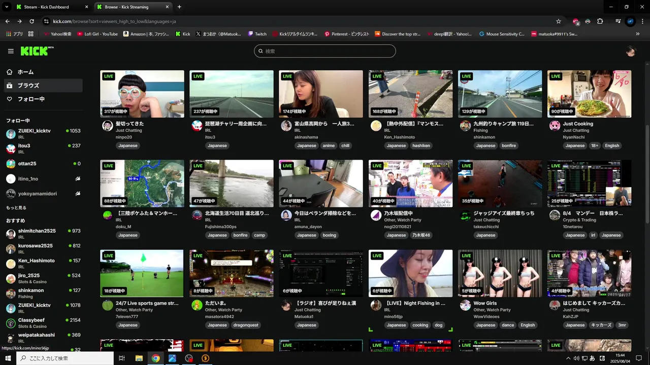Open フォロー中 page in sidebar

tap(43, 99)
